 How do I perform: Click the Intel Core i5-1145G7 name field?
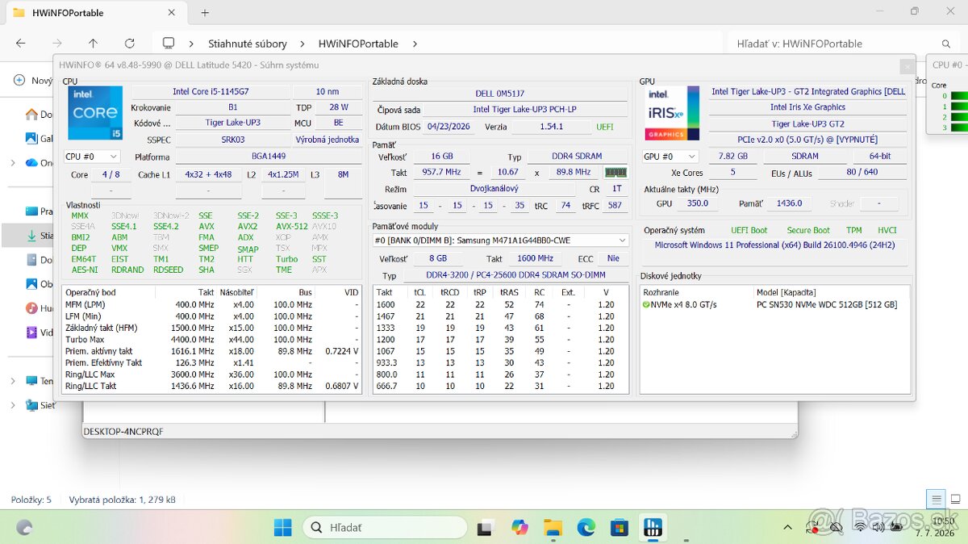(x=210, y=92)
